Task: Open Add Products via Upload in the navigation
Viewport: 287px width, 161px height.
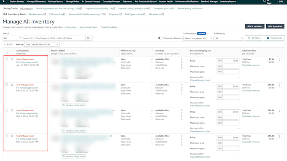Action: tap(146, 1)
